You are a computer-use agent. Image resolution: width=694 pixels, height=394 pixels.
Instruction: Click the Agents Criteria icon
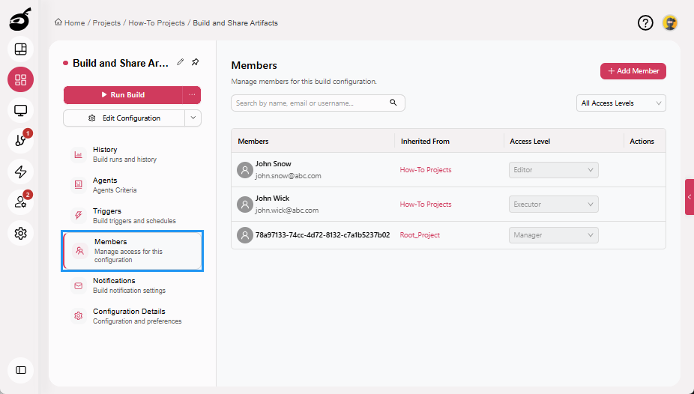pyautogui.click(x=79, y=185)
